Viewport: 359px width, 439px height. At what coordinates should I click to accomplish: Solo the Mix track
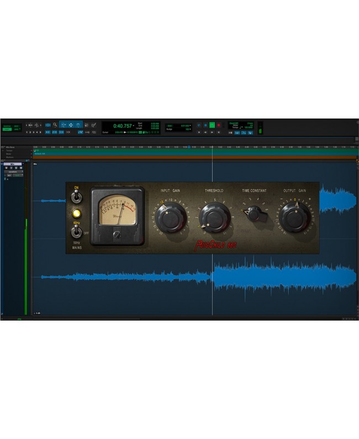[x=16, y=168]
